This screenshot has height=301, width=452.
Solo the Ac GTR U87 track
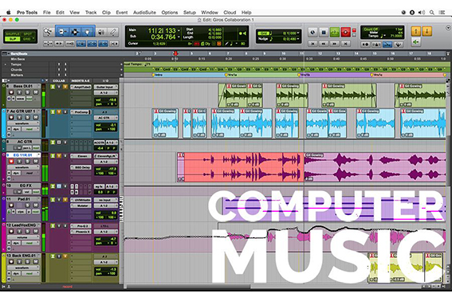point(27,117)
